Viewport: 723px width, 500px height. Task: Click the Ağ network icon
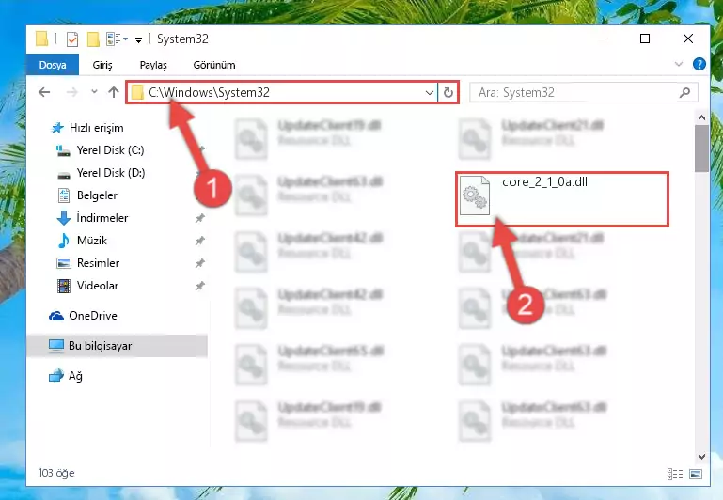point(56,376)
